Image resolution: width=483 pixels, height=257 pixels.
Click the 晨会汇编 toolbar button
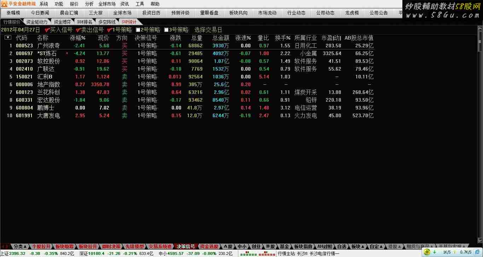pos(69,13)
